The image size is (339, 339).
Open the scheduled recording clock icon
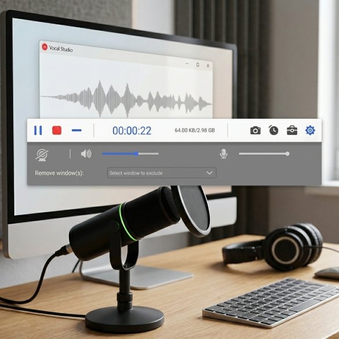274,130
